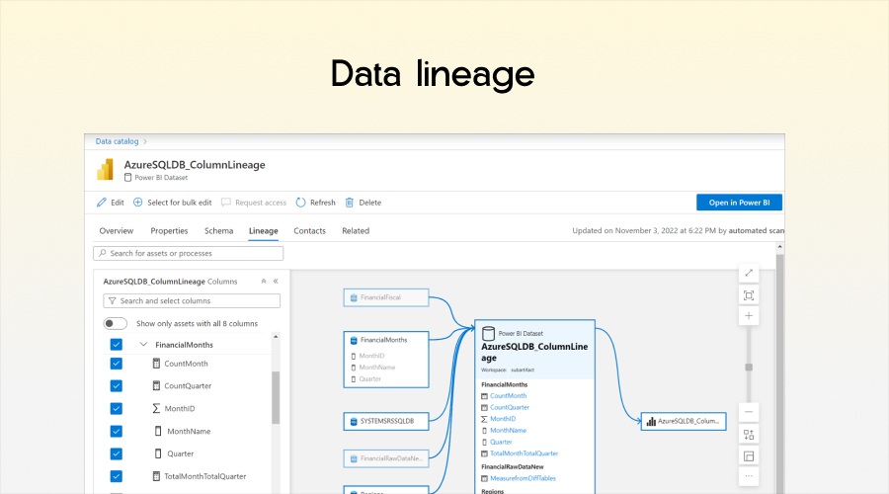Screen dimensions: 889x494
Task: Click the Request access speech bubble icon
Action: (x=225, y=203)
